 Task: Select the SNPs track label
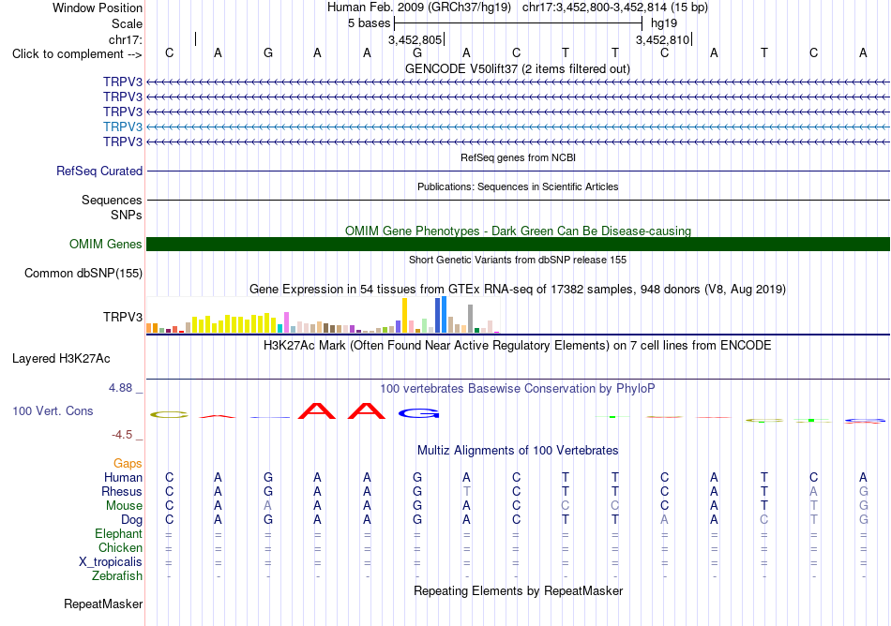point(127,216)
